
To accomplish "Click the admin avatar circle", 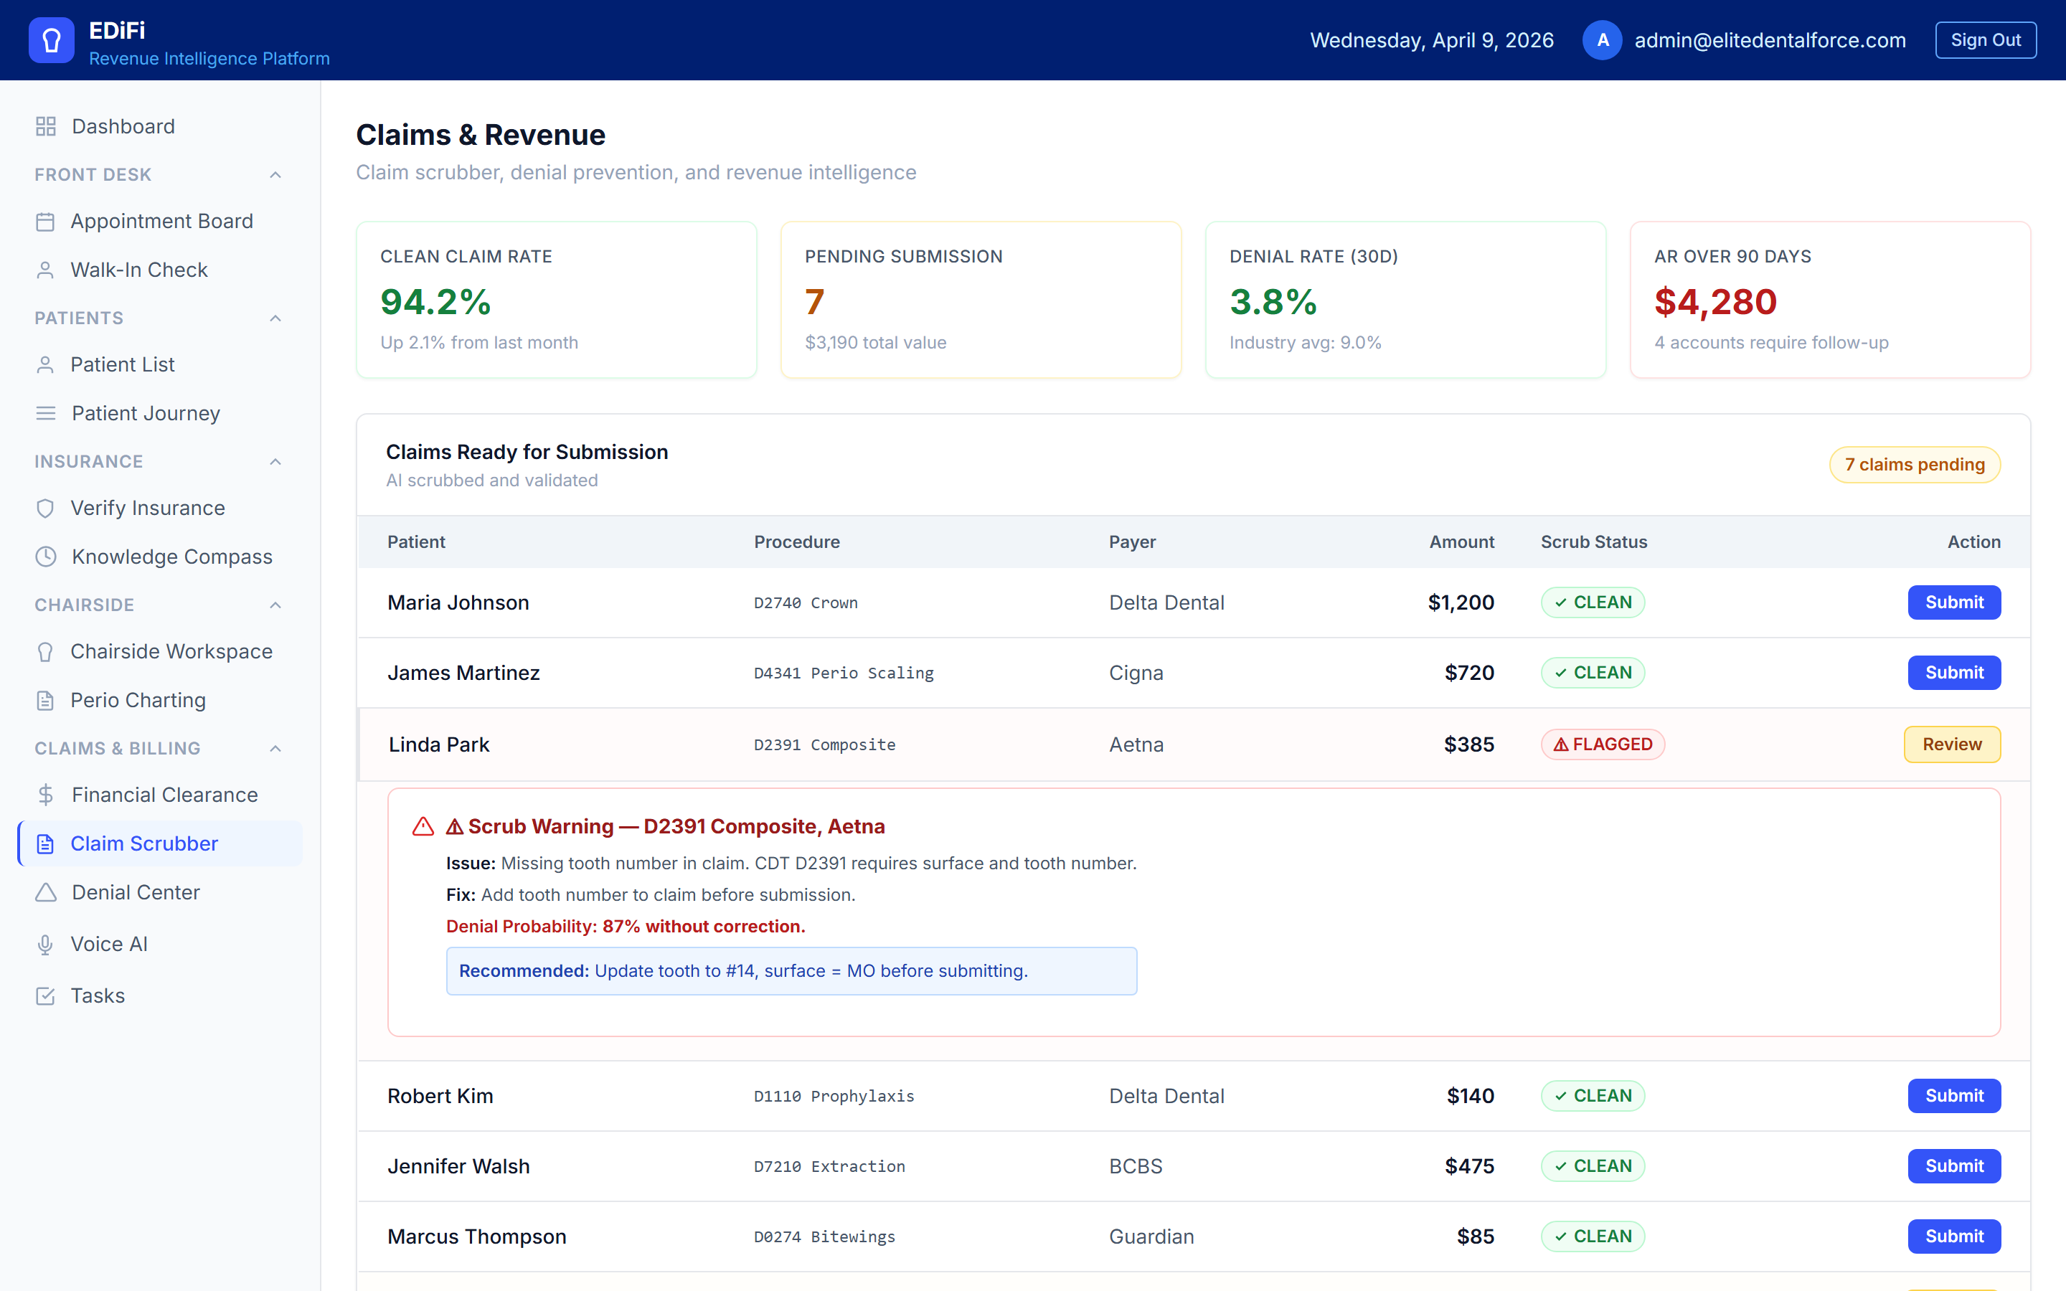I will pyautogui.click(x=1603, y=39).
